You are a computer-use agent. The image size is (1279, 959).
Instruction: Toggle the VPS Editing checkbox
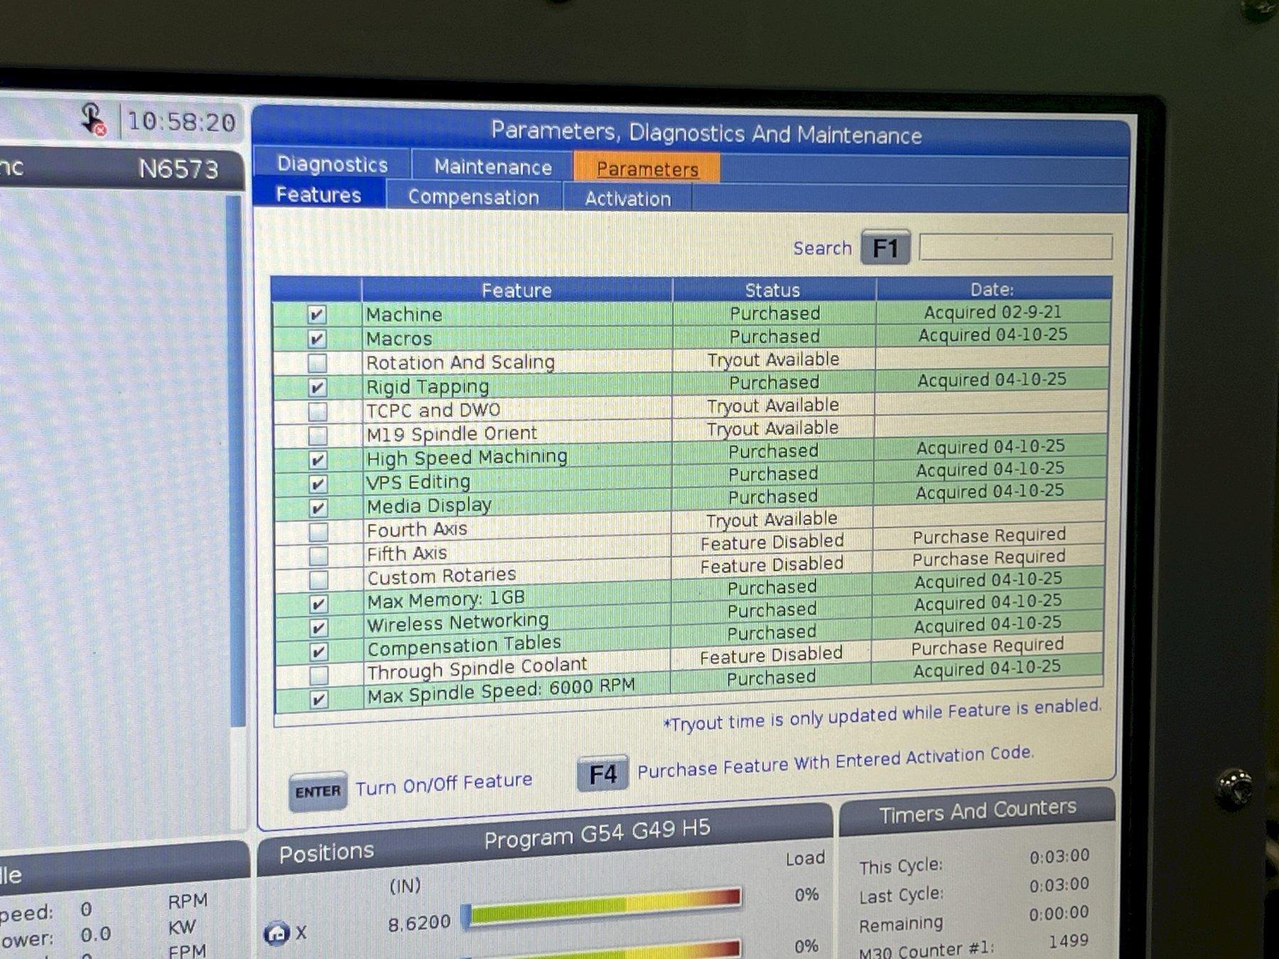click(x=318, y=484)
